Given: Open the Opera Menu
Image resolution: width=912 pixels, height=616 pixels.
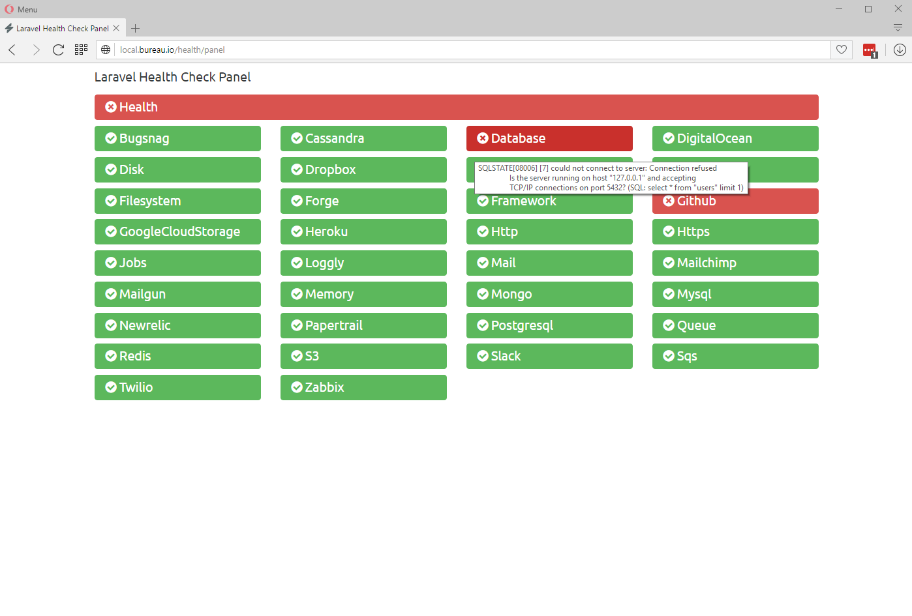Looking at the screenshot, I should click(21, 9).
